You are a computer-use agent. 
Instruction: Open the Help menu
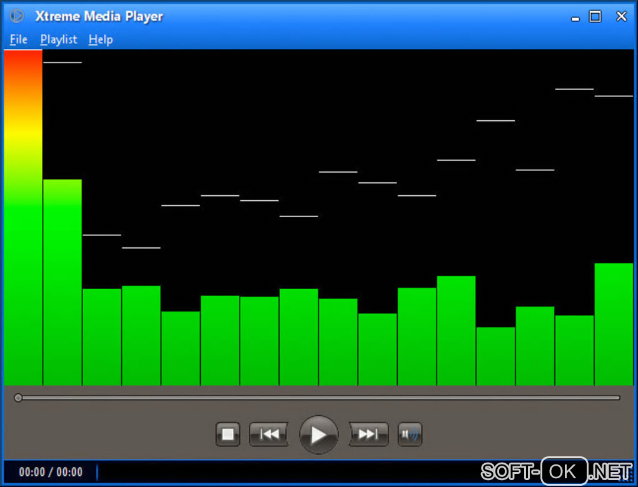coord(101,39)
